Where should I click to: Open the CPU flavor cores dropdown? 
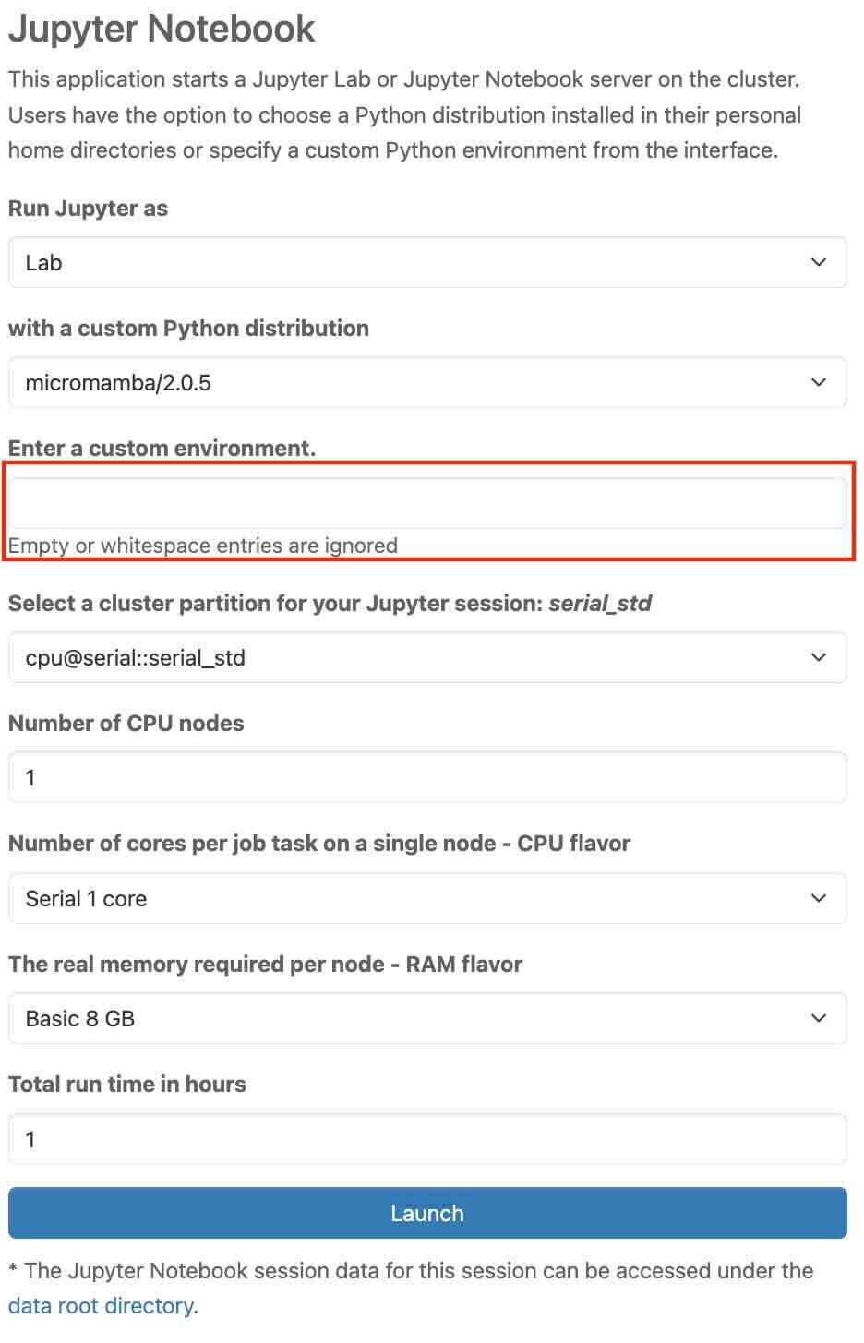[x=426, y=898]
